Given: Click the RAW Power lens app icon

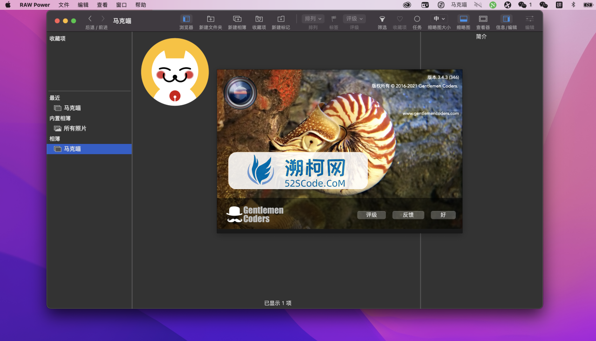Looking at the screenshot, I should 240,93.
